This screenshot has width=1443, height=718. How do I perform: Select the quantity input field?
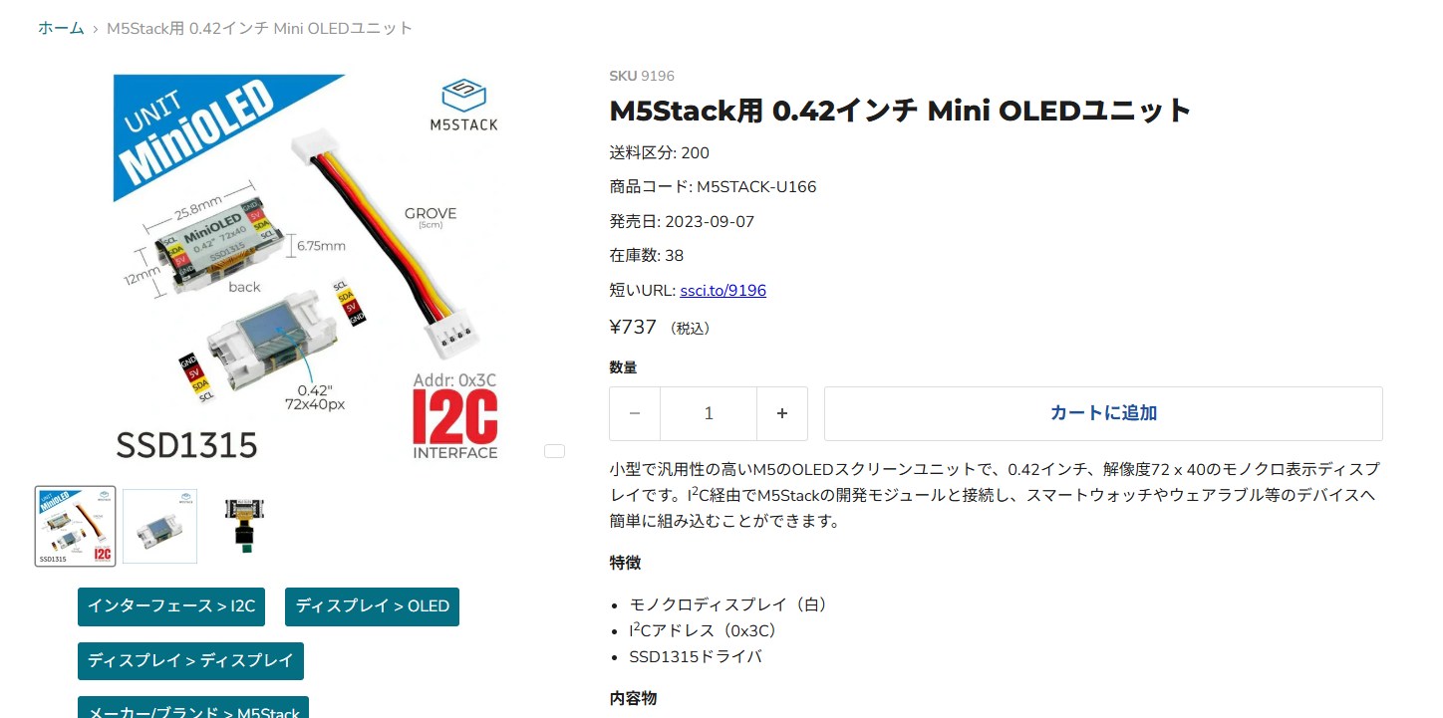[709, 413]
